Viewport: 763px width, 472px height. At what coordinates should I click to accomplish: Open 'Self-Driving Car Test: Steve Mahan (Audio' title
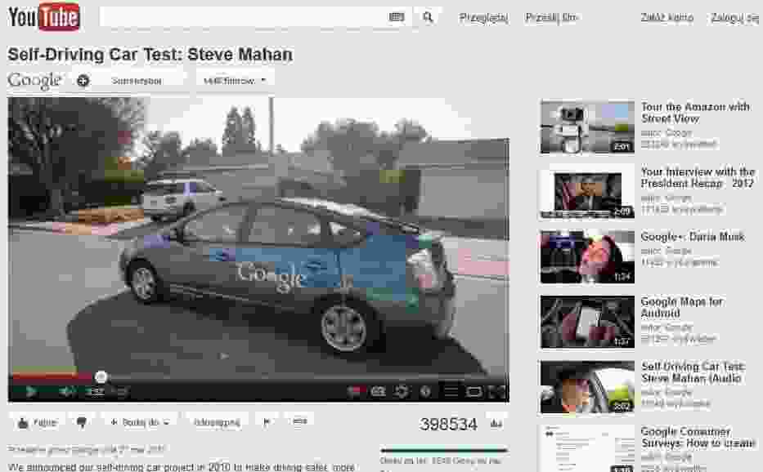click(693, 372)
